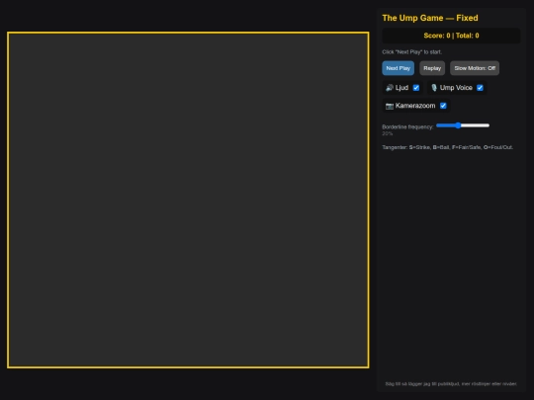
Task: Uncheck the Ump Voice checkbox
Action: [480, 88]
